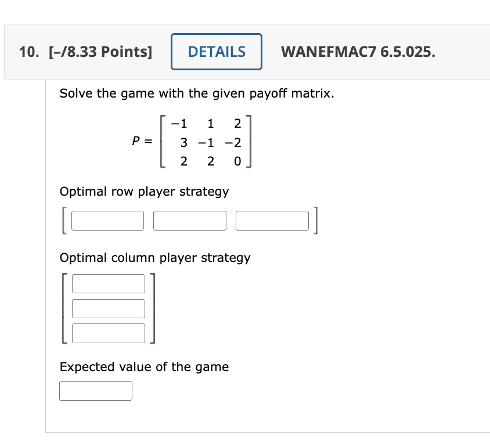
Task: Click the points indicator [-/8.33 Points]
Action: point(99,52)
